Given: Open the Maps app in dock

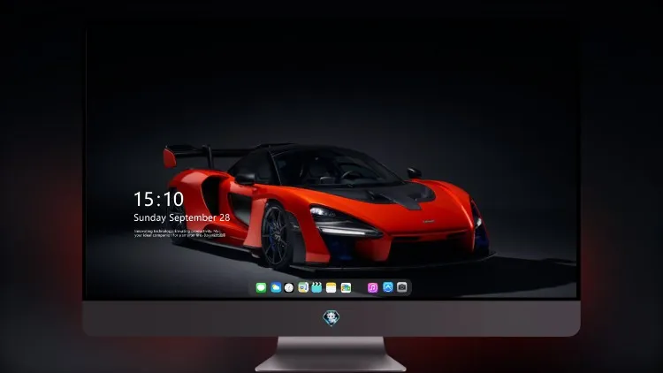Looking at the screenshot, I should (x=303, y=287).
